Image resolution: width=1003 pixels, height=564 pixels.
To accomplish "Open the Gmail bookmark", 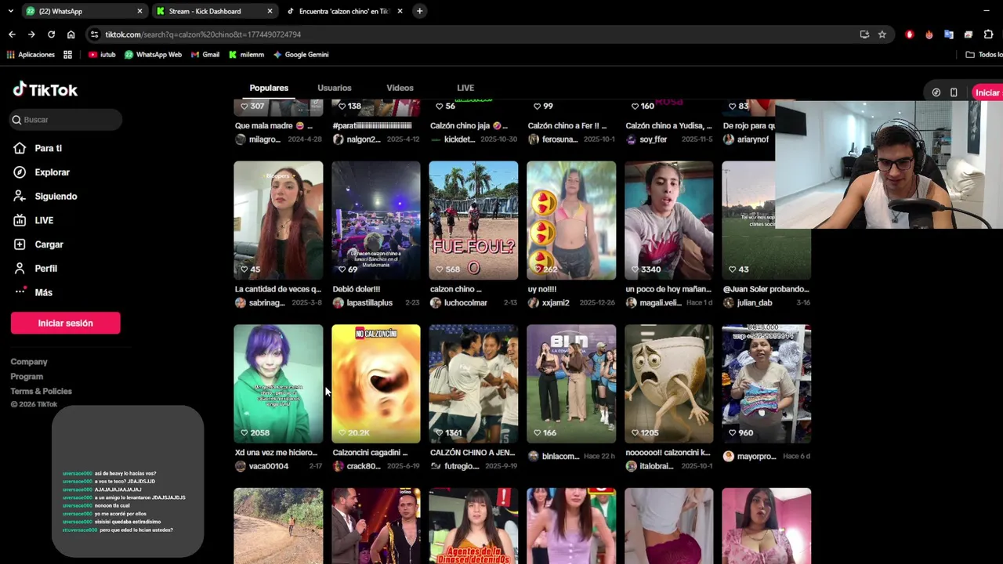I will tap(205, 55).
